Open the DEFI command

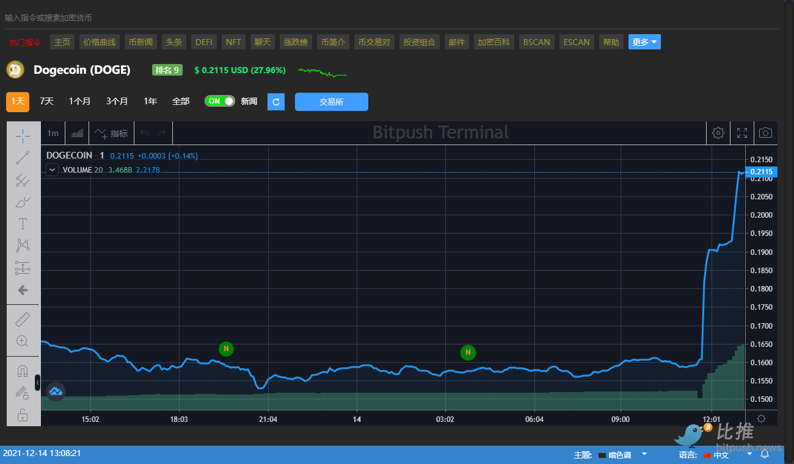coord(204,42)
